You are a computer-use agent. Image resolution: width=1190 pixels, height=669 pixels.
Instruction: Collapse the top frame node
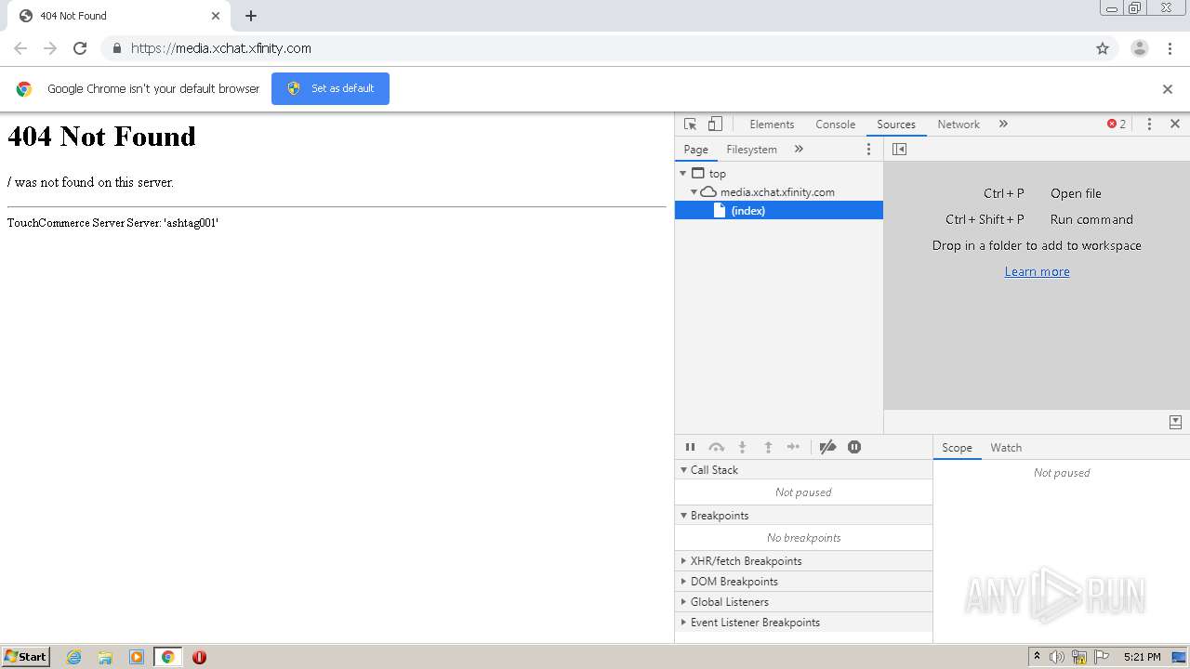(x=683, y=173)
